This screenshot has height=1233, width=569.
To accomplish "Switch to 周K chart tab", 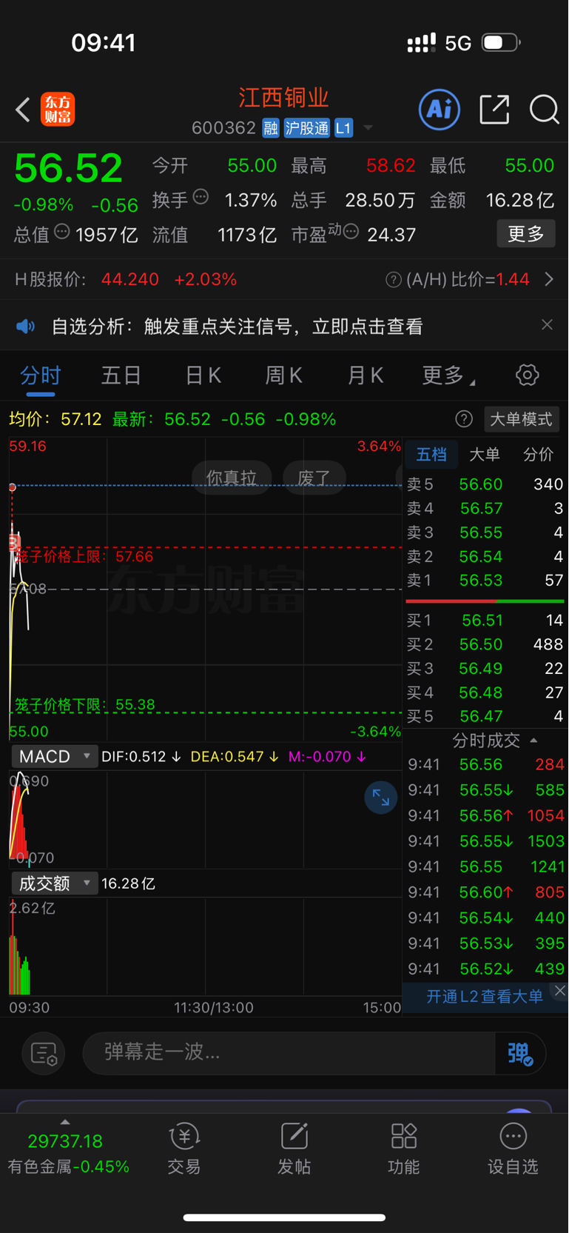I will click(x=284, y=375).
